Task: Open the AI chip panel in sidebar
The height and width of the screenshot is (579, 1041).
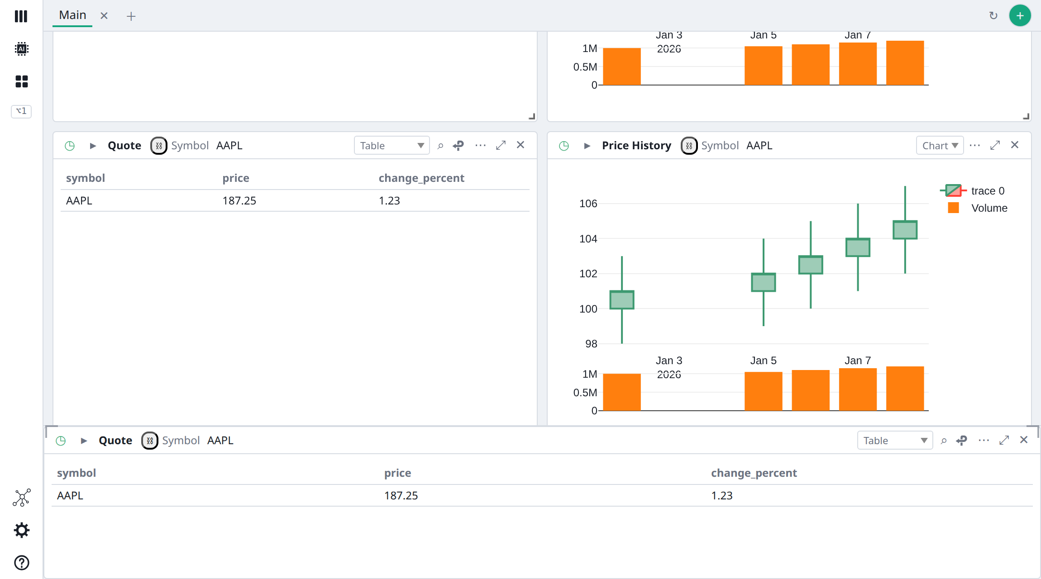Action: 21,49
